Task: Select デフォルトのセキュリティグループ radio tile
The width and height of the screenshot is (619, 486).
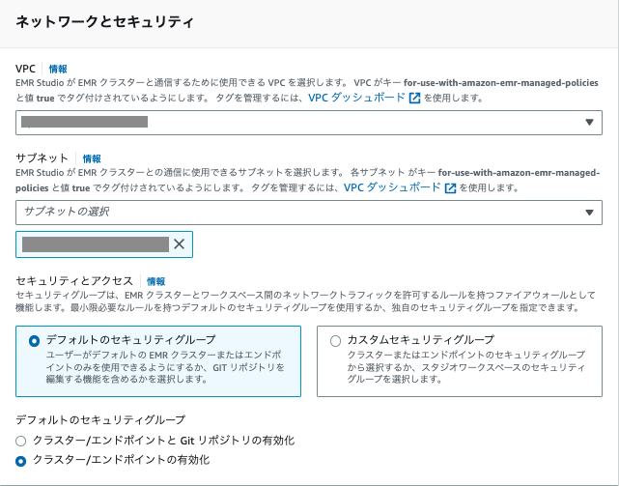Action: tap(158, 361)
